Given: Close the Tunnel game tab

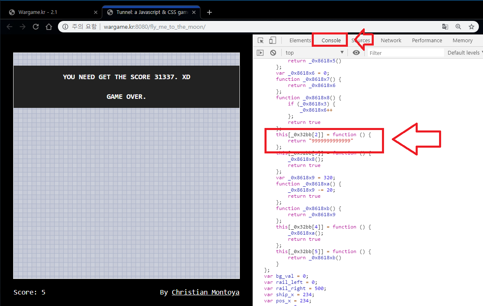Looking at the screenshot, I should click(x=194, y=12).
